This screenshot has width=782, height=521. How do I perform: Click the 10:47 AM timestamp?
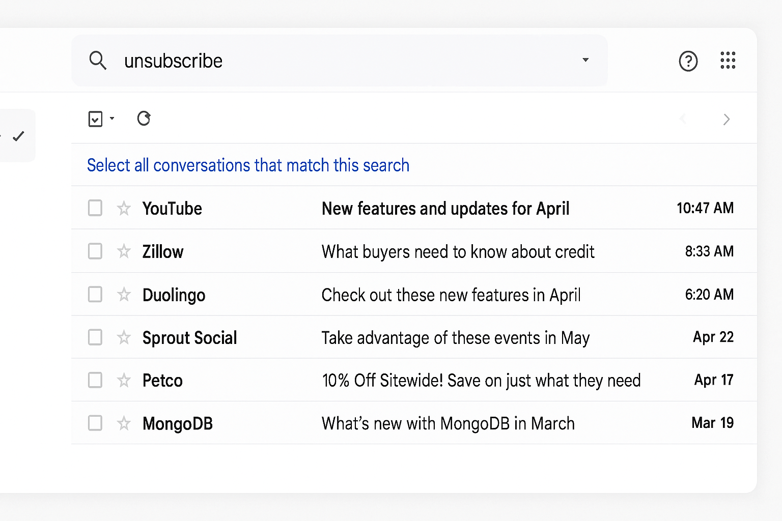705,208
